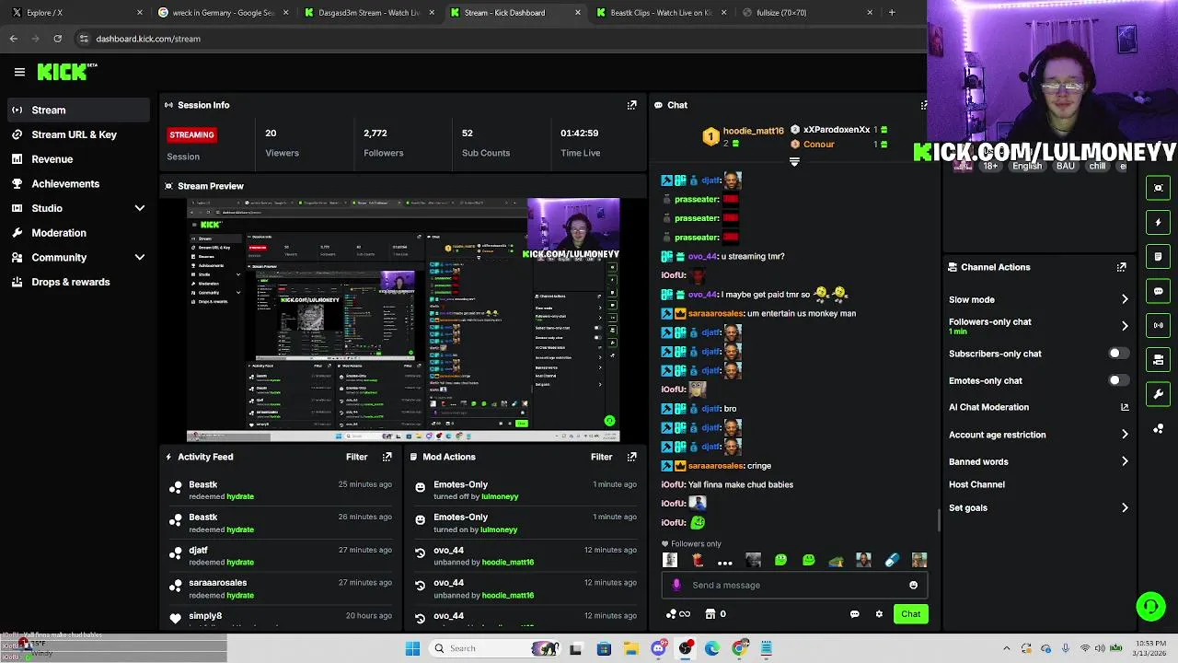Toggle lightning bolt activity widget in right toolbar
Image resolution: width=1178 pixels, height=663 pixels.
coord(1158,222)
